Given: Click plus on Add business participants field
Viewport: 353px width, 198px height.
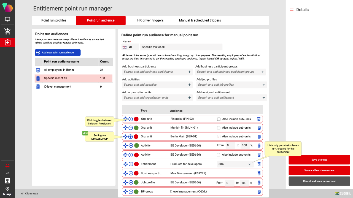Looking at the screenshot, I should (x=190, y=72).
